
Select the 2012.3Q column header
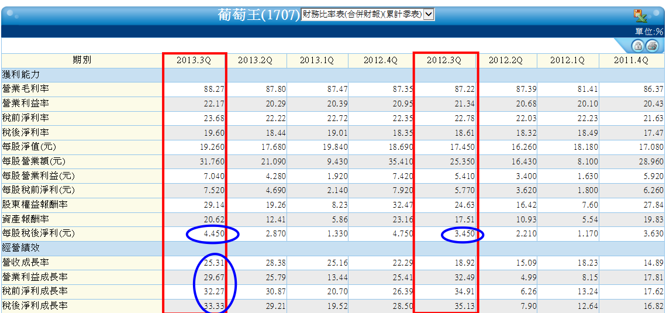coord(444,60)
